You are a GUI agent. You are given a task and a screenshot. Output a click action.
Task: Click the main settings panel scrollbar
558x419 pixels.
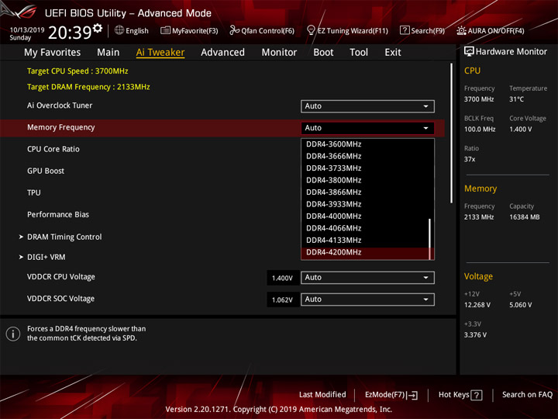[x=452, y=133]
